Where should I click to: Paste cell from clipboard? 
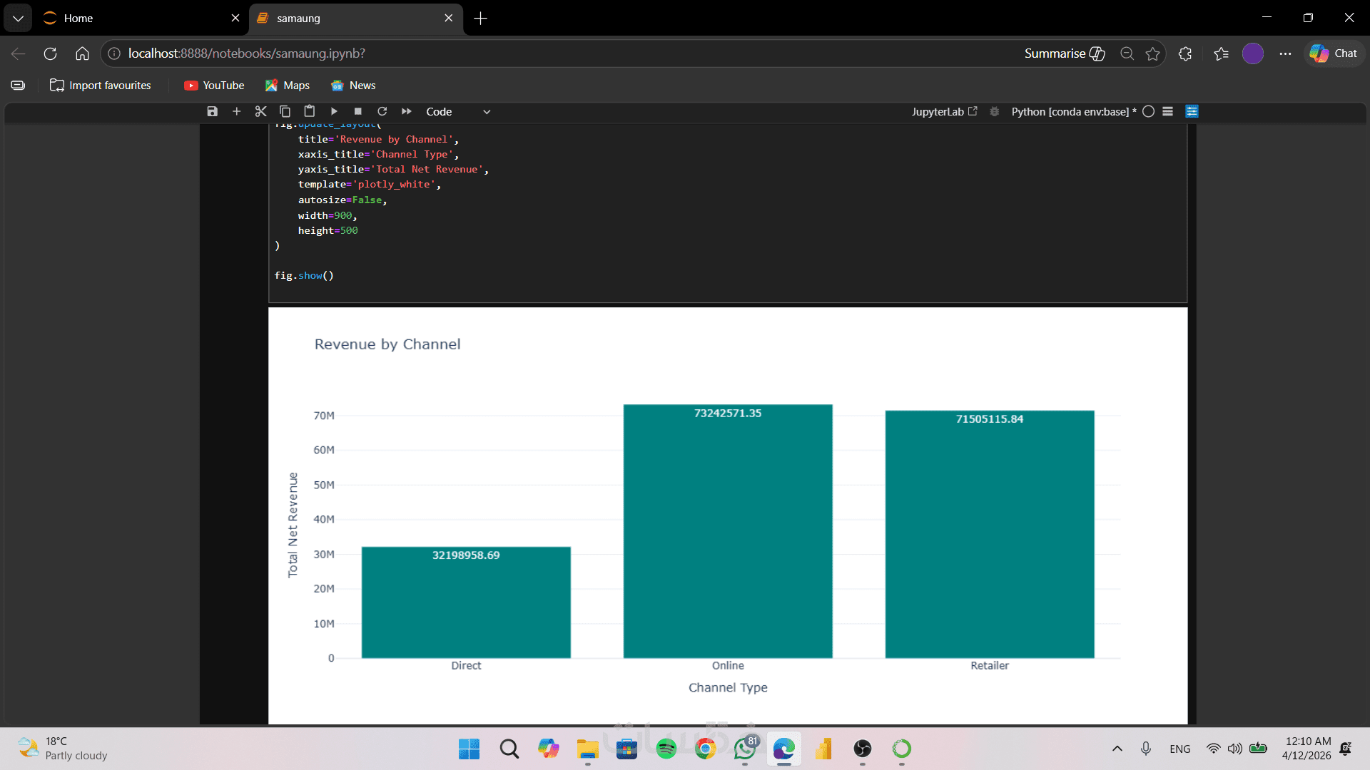309,111
